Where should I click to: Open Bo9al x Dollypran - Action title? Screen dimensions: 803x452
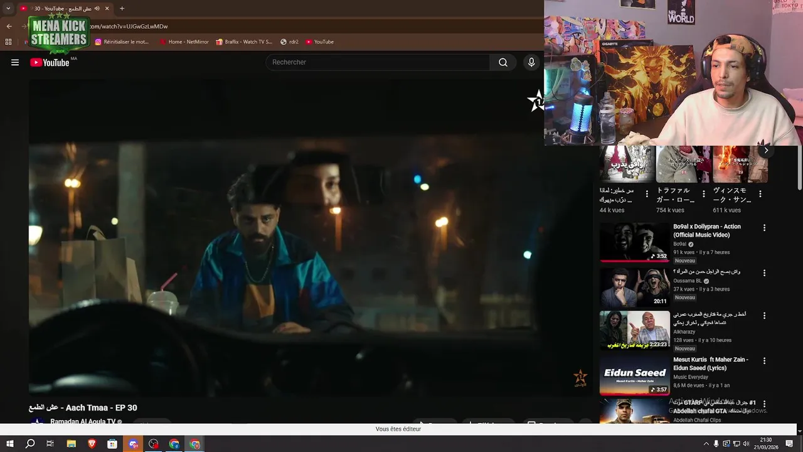pyautogui.click(x=707, y=230)
